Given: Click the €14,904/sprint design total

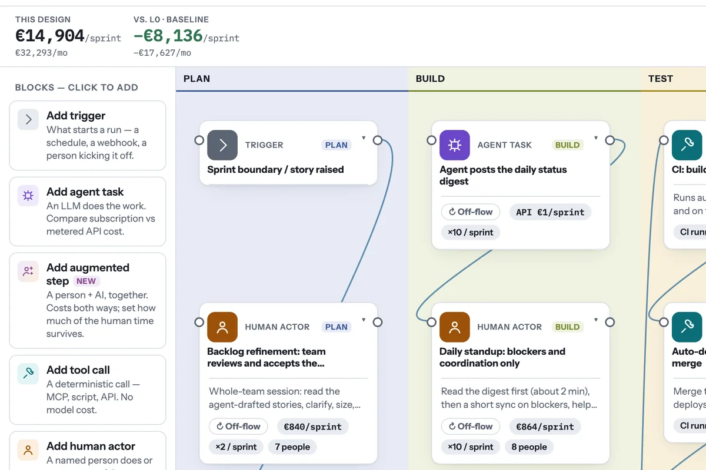Looking at the screenshot, I should (x=68, y=36).
